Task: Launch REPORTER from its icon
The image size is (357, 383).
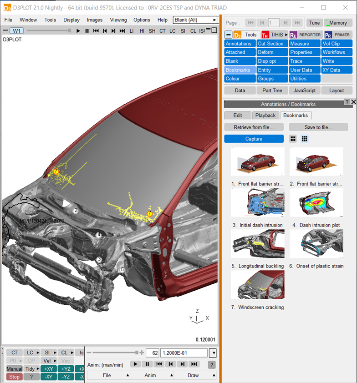Action: [293, 35]
